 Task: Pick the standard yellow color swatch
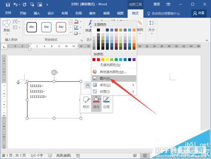(107, 59)
